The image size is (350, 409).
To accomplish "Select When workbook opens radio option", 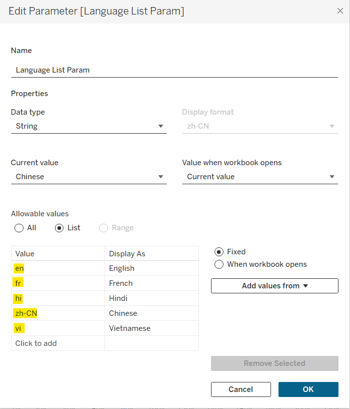I will [219, 264].
